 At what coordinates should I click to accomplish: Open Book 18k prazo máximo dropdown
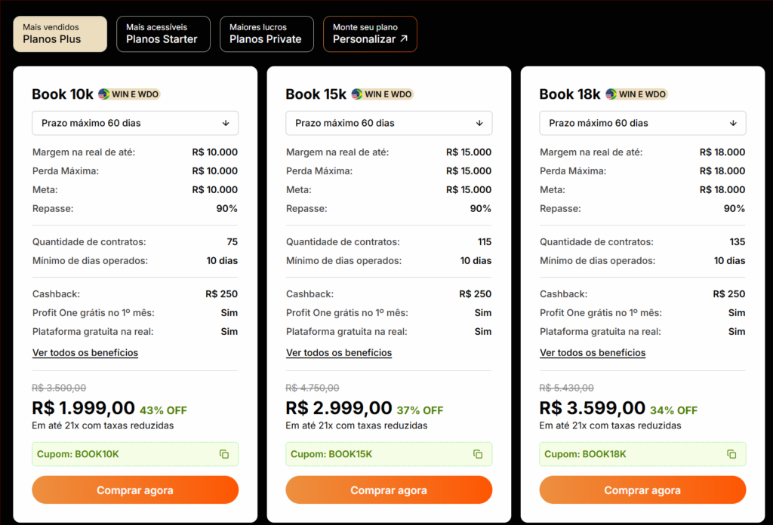[642, 123]
